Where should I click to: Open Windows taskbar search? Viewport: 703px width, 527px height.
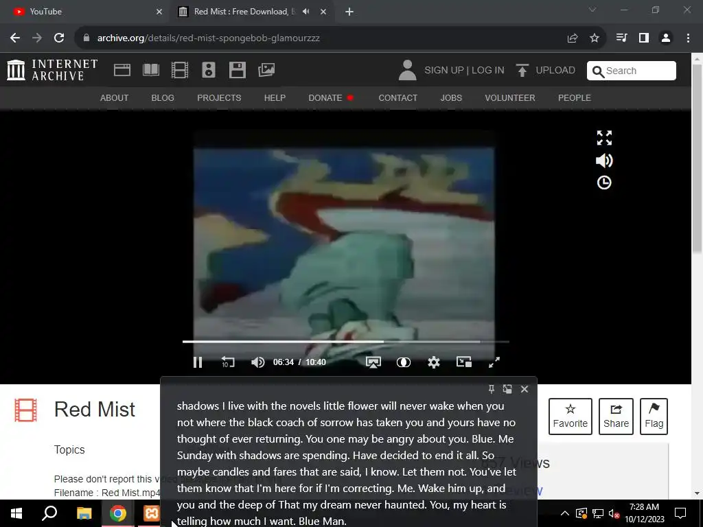point(49,513)
